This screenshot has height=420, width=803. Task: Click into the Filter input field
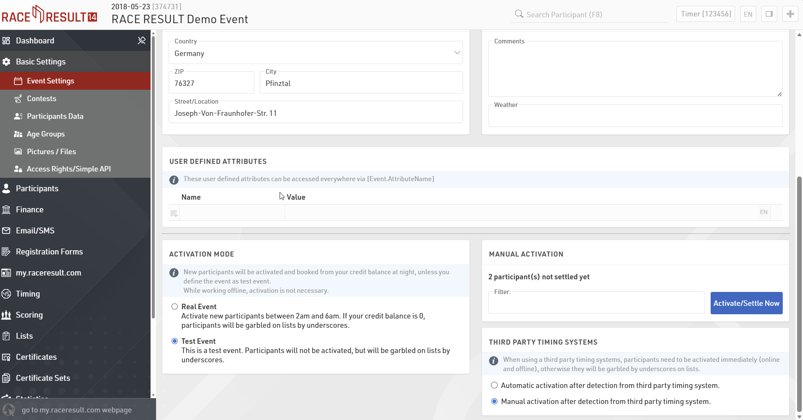(596, 304)
